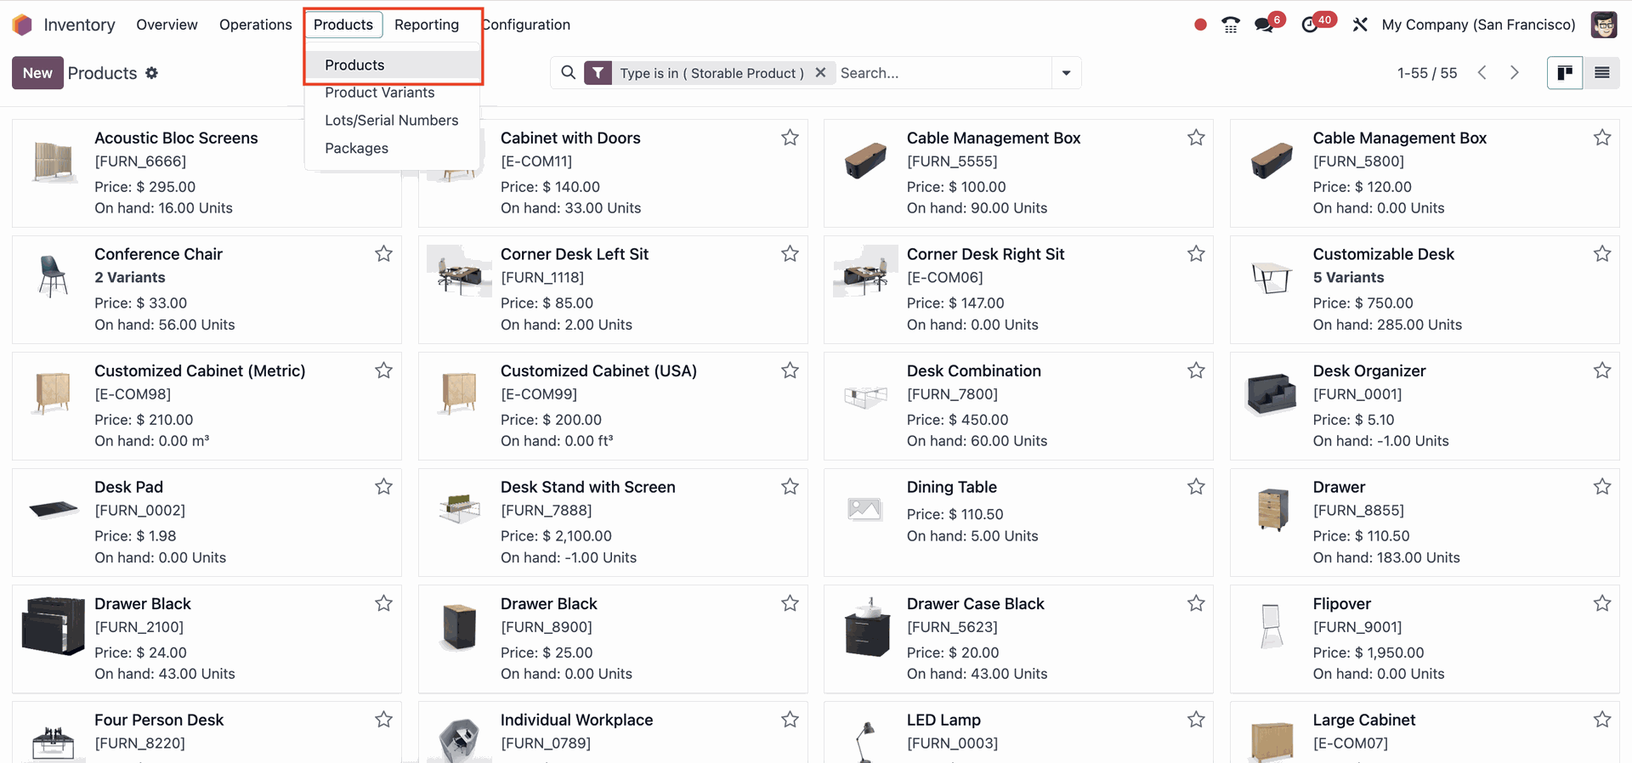The image size is (1632, 763).
Task: Switch to list view
Action: click(1602, 73)
